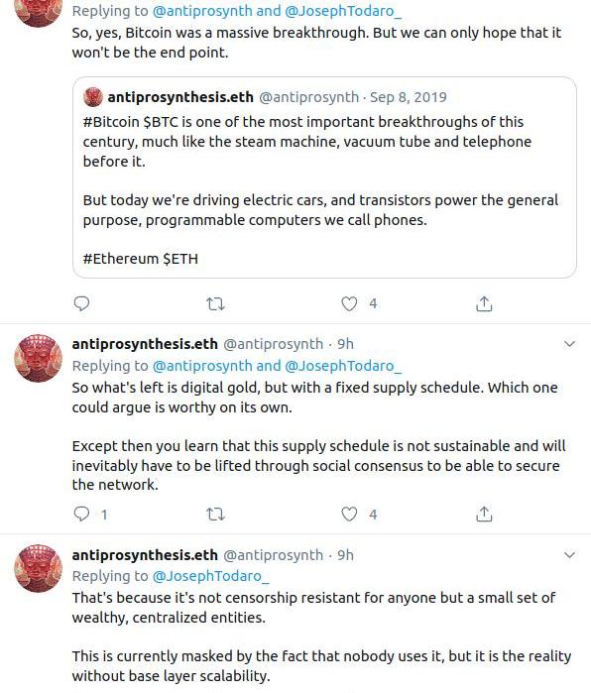Retweet the Bitcoin breakthrough quote tweet
This screenshot has width=591, height=693.
pyautogui.click(x=215, y=304)
